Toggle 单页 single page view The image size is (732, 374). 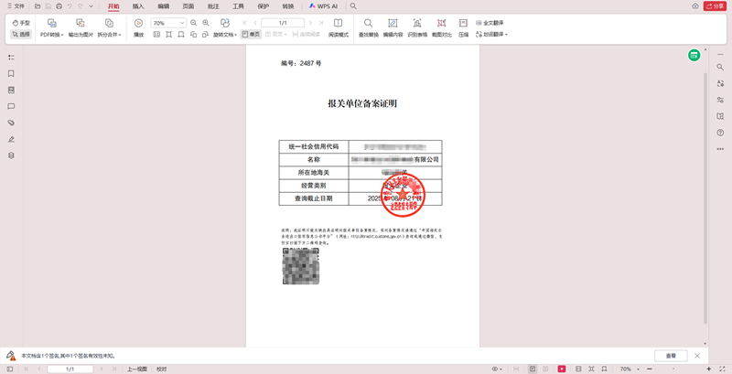click(250, 34)
